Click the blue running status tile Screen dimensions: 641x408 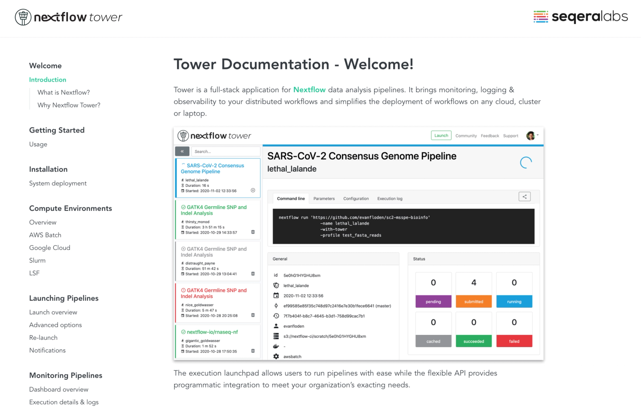pos(514,290)
